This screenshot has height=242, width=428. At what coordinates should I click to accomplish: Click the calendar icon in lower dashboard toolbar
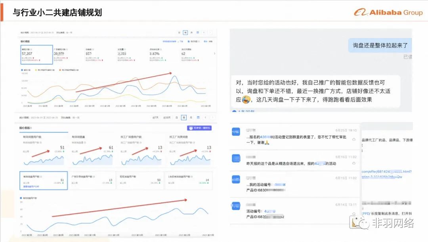click(x=198, y=118)
